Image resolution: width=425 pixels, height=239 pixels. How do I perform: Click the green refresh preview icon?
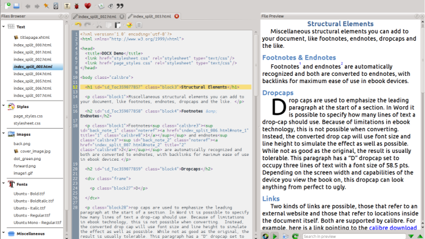[295, 236]
